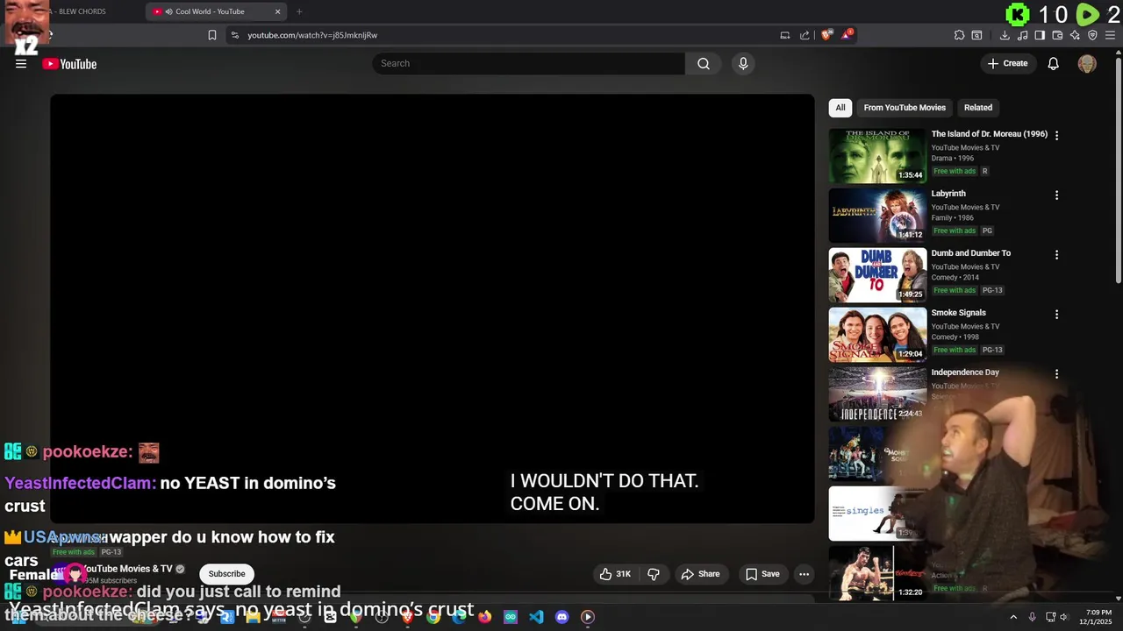
Task: Open the browser downloads icon
Action: click(x=1005, y=35)
